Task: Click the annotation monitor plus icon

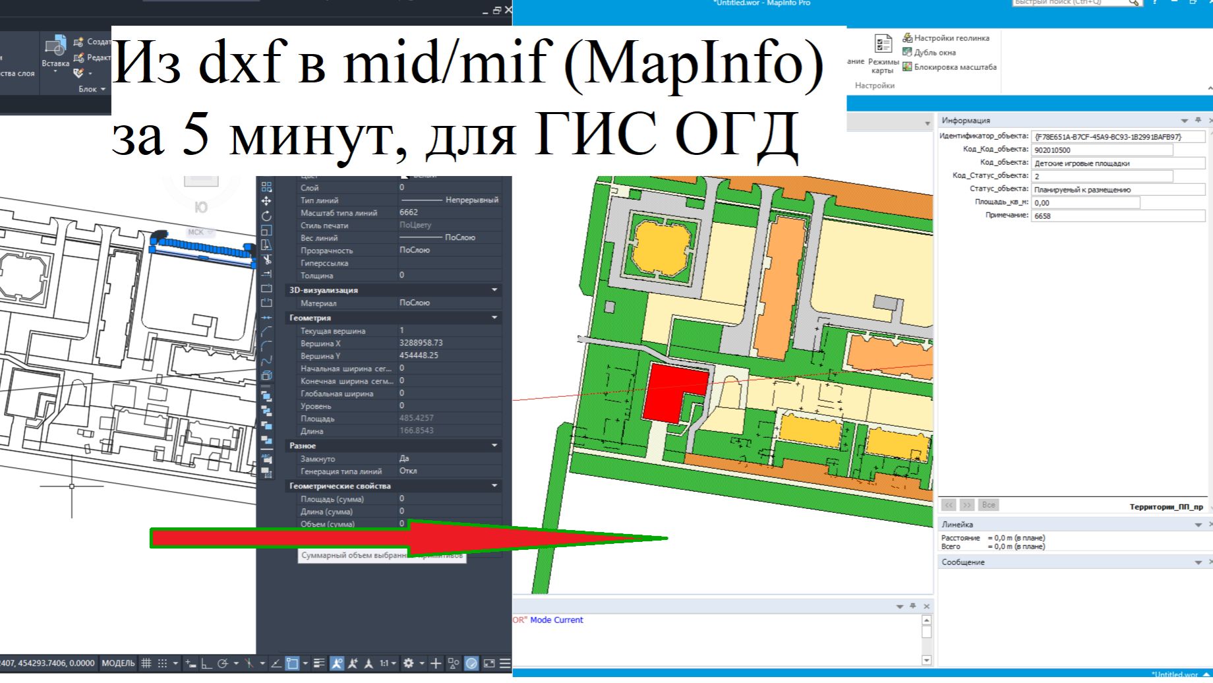Action: (436, 663)
